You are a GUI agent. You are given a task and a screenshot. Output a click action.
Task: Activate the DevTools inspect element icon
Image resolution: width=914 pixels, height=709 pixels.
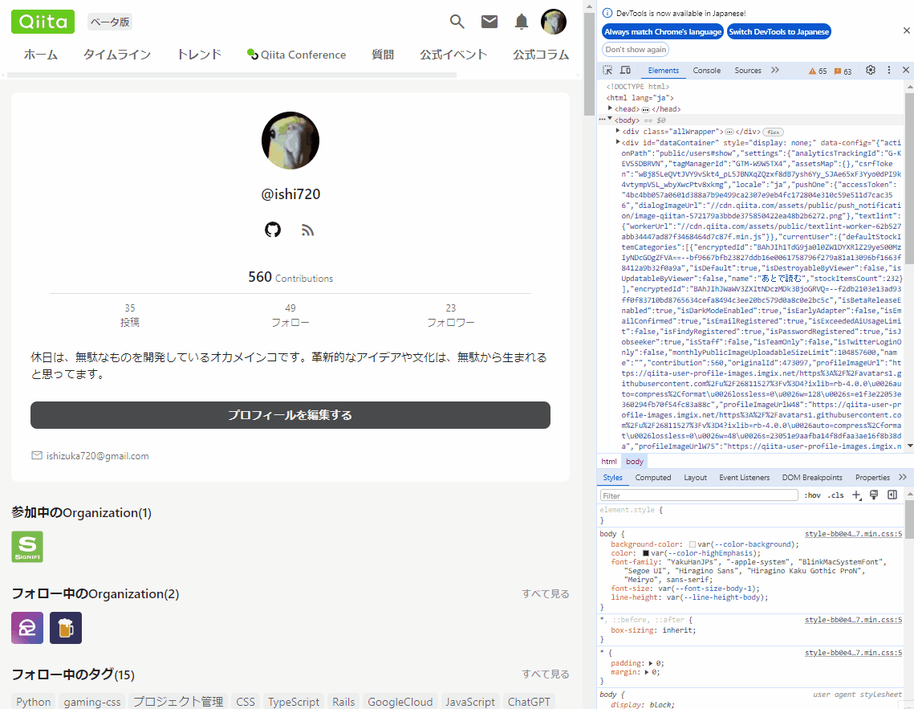(607, 71)
